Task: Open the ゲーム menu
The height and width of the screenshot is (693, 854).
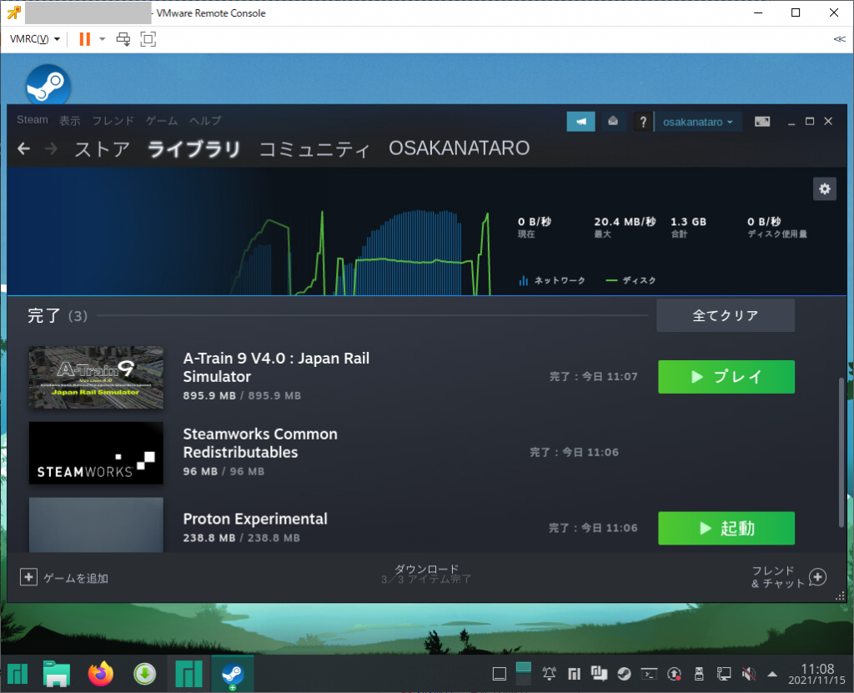Action: [x=162, y=120]
